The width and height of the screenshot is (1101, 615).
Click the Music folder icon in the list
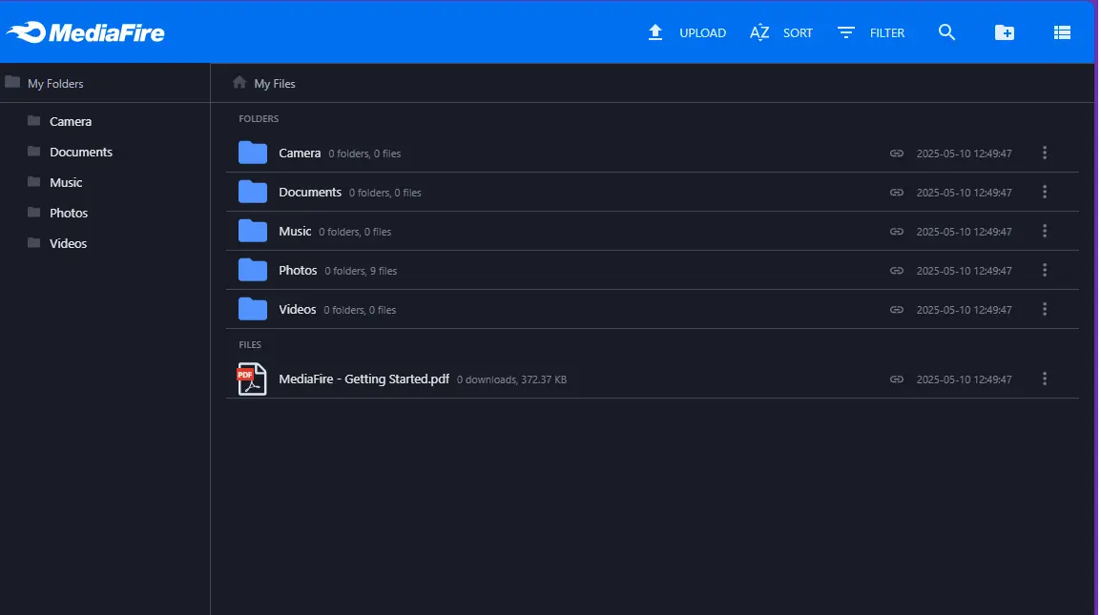253,231
